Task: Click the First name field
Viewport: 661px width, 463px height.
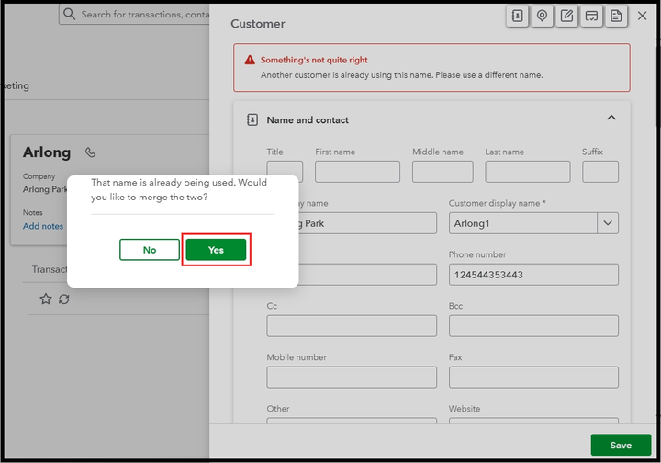Action: pos(357,172)
